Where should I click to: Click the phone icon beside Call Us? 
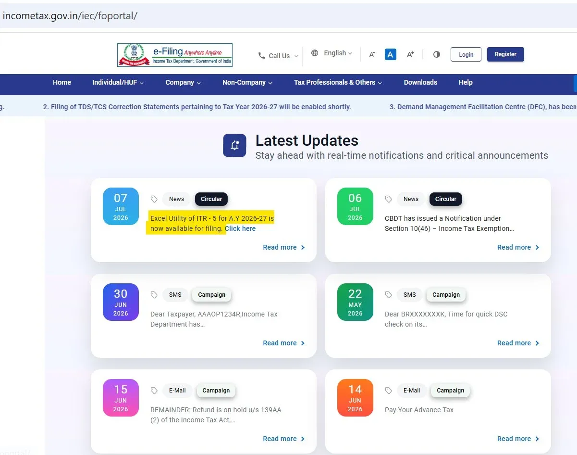pos(261,56)
